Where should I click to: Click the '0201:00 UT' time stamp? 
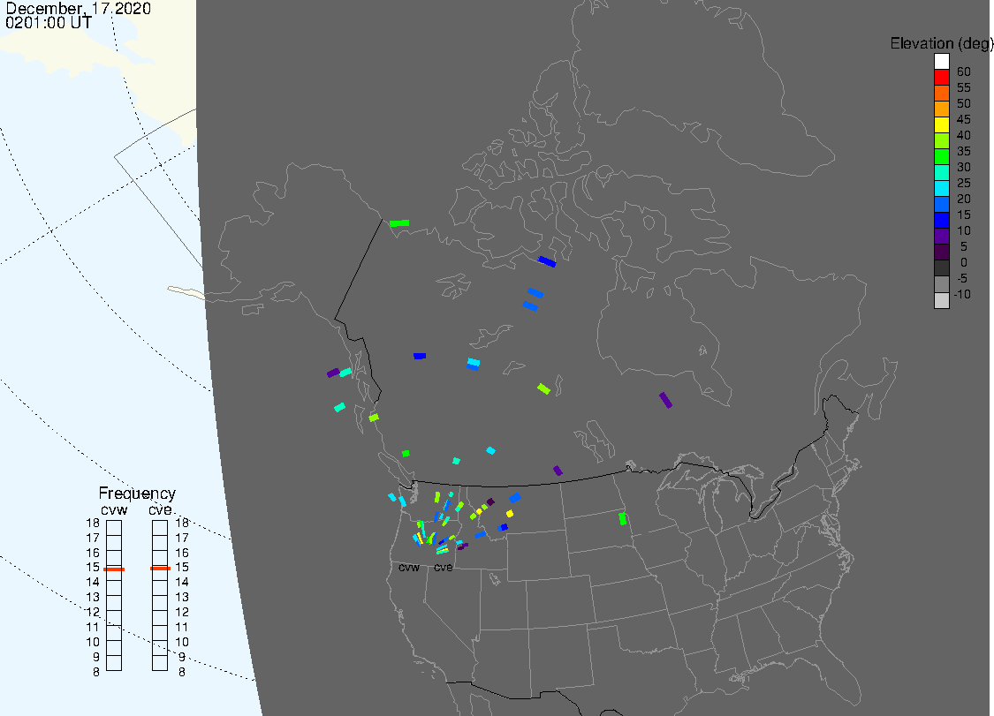point(49,23)
